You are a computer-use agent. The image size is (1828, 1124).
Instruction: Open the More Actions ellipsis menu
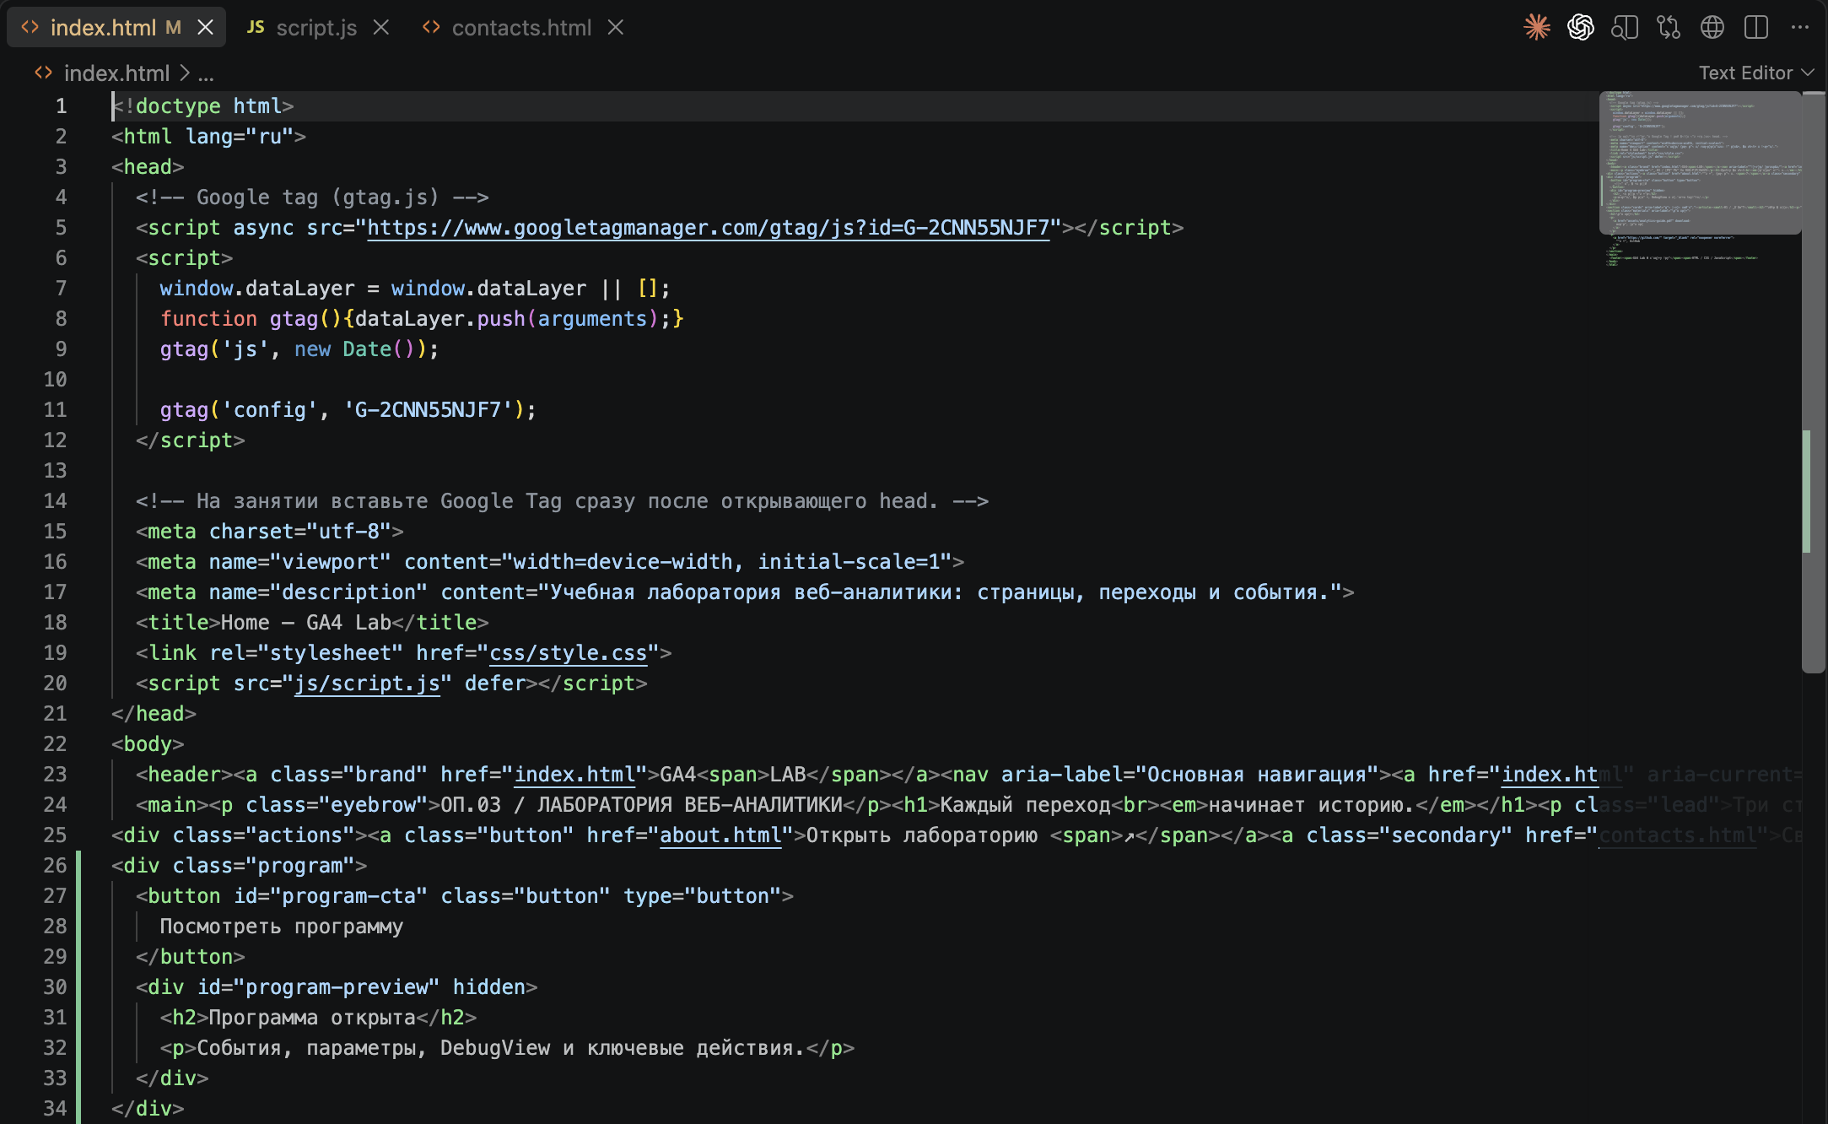click(x=1799, y=27)
